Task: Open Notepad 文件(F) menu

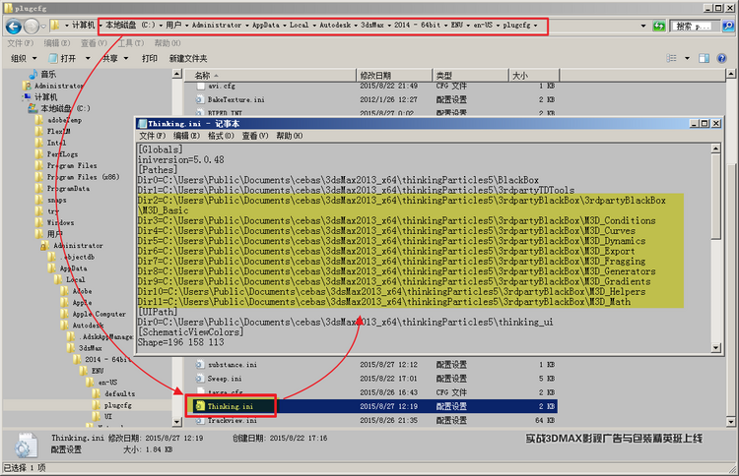Action: [152, 136]
